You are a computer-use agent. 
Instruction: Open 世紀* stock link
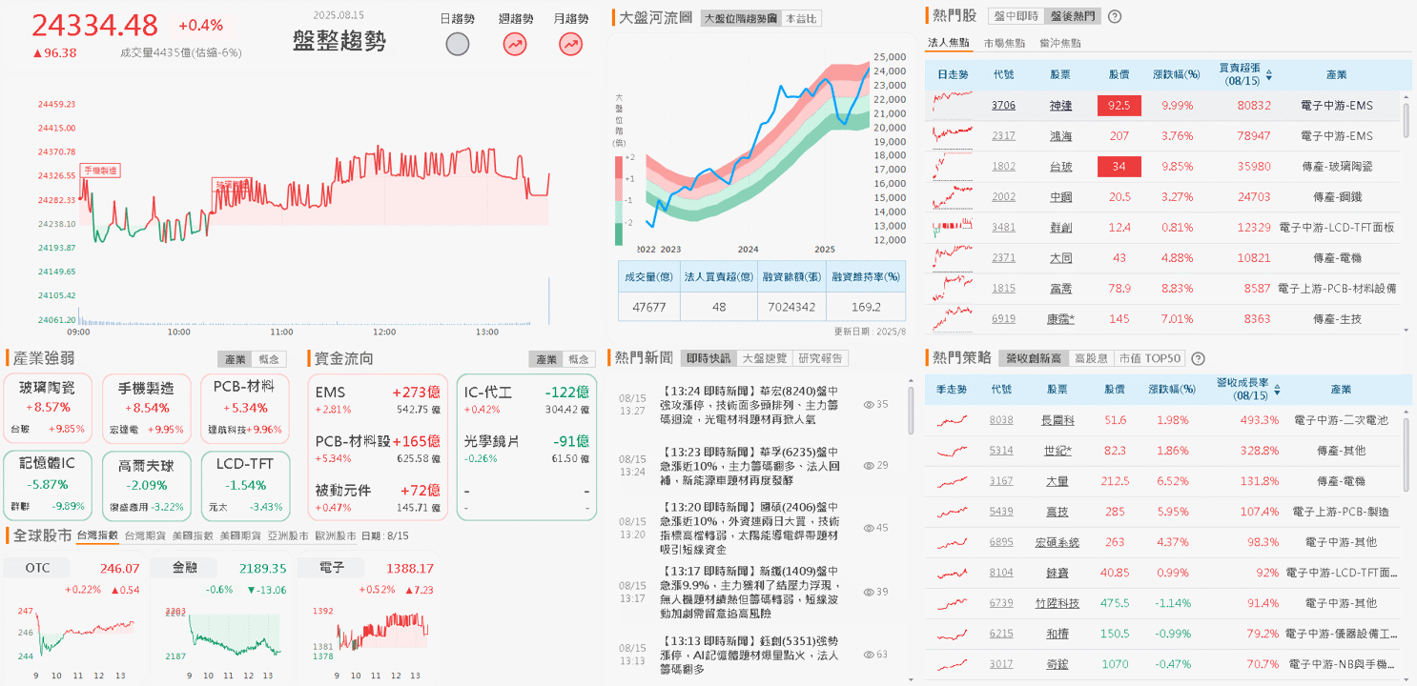coord(1058,450)
